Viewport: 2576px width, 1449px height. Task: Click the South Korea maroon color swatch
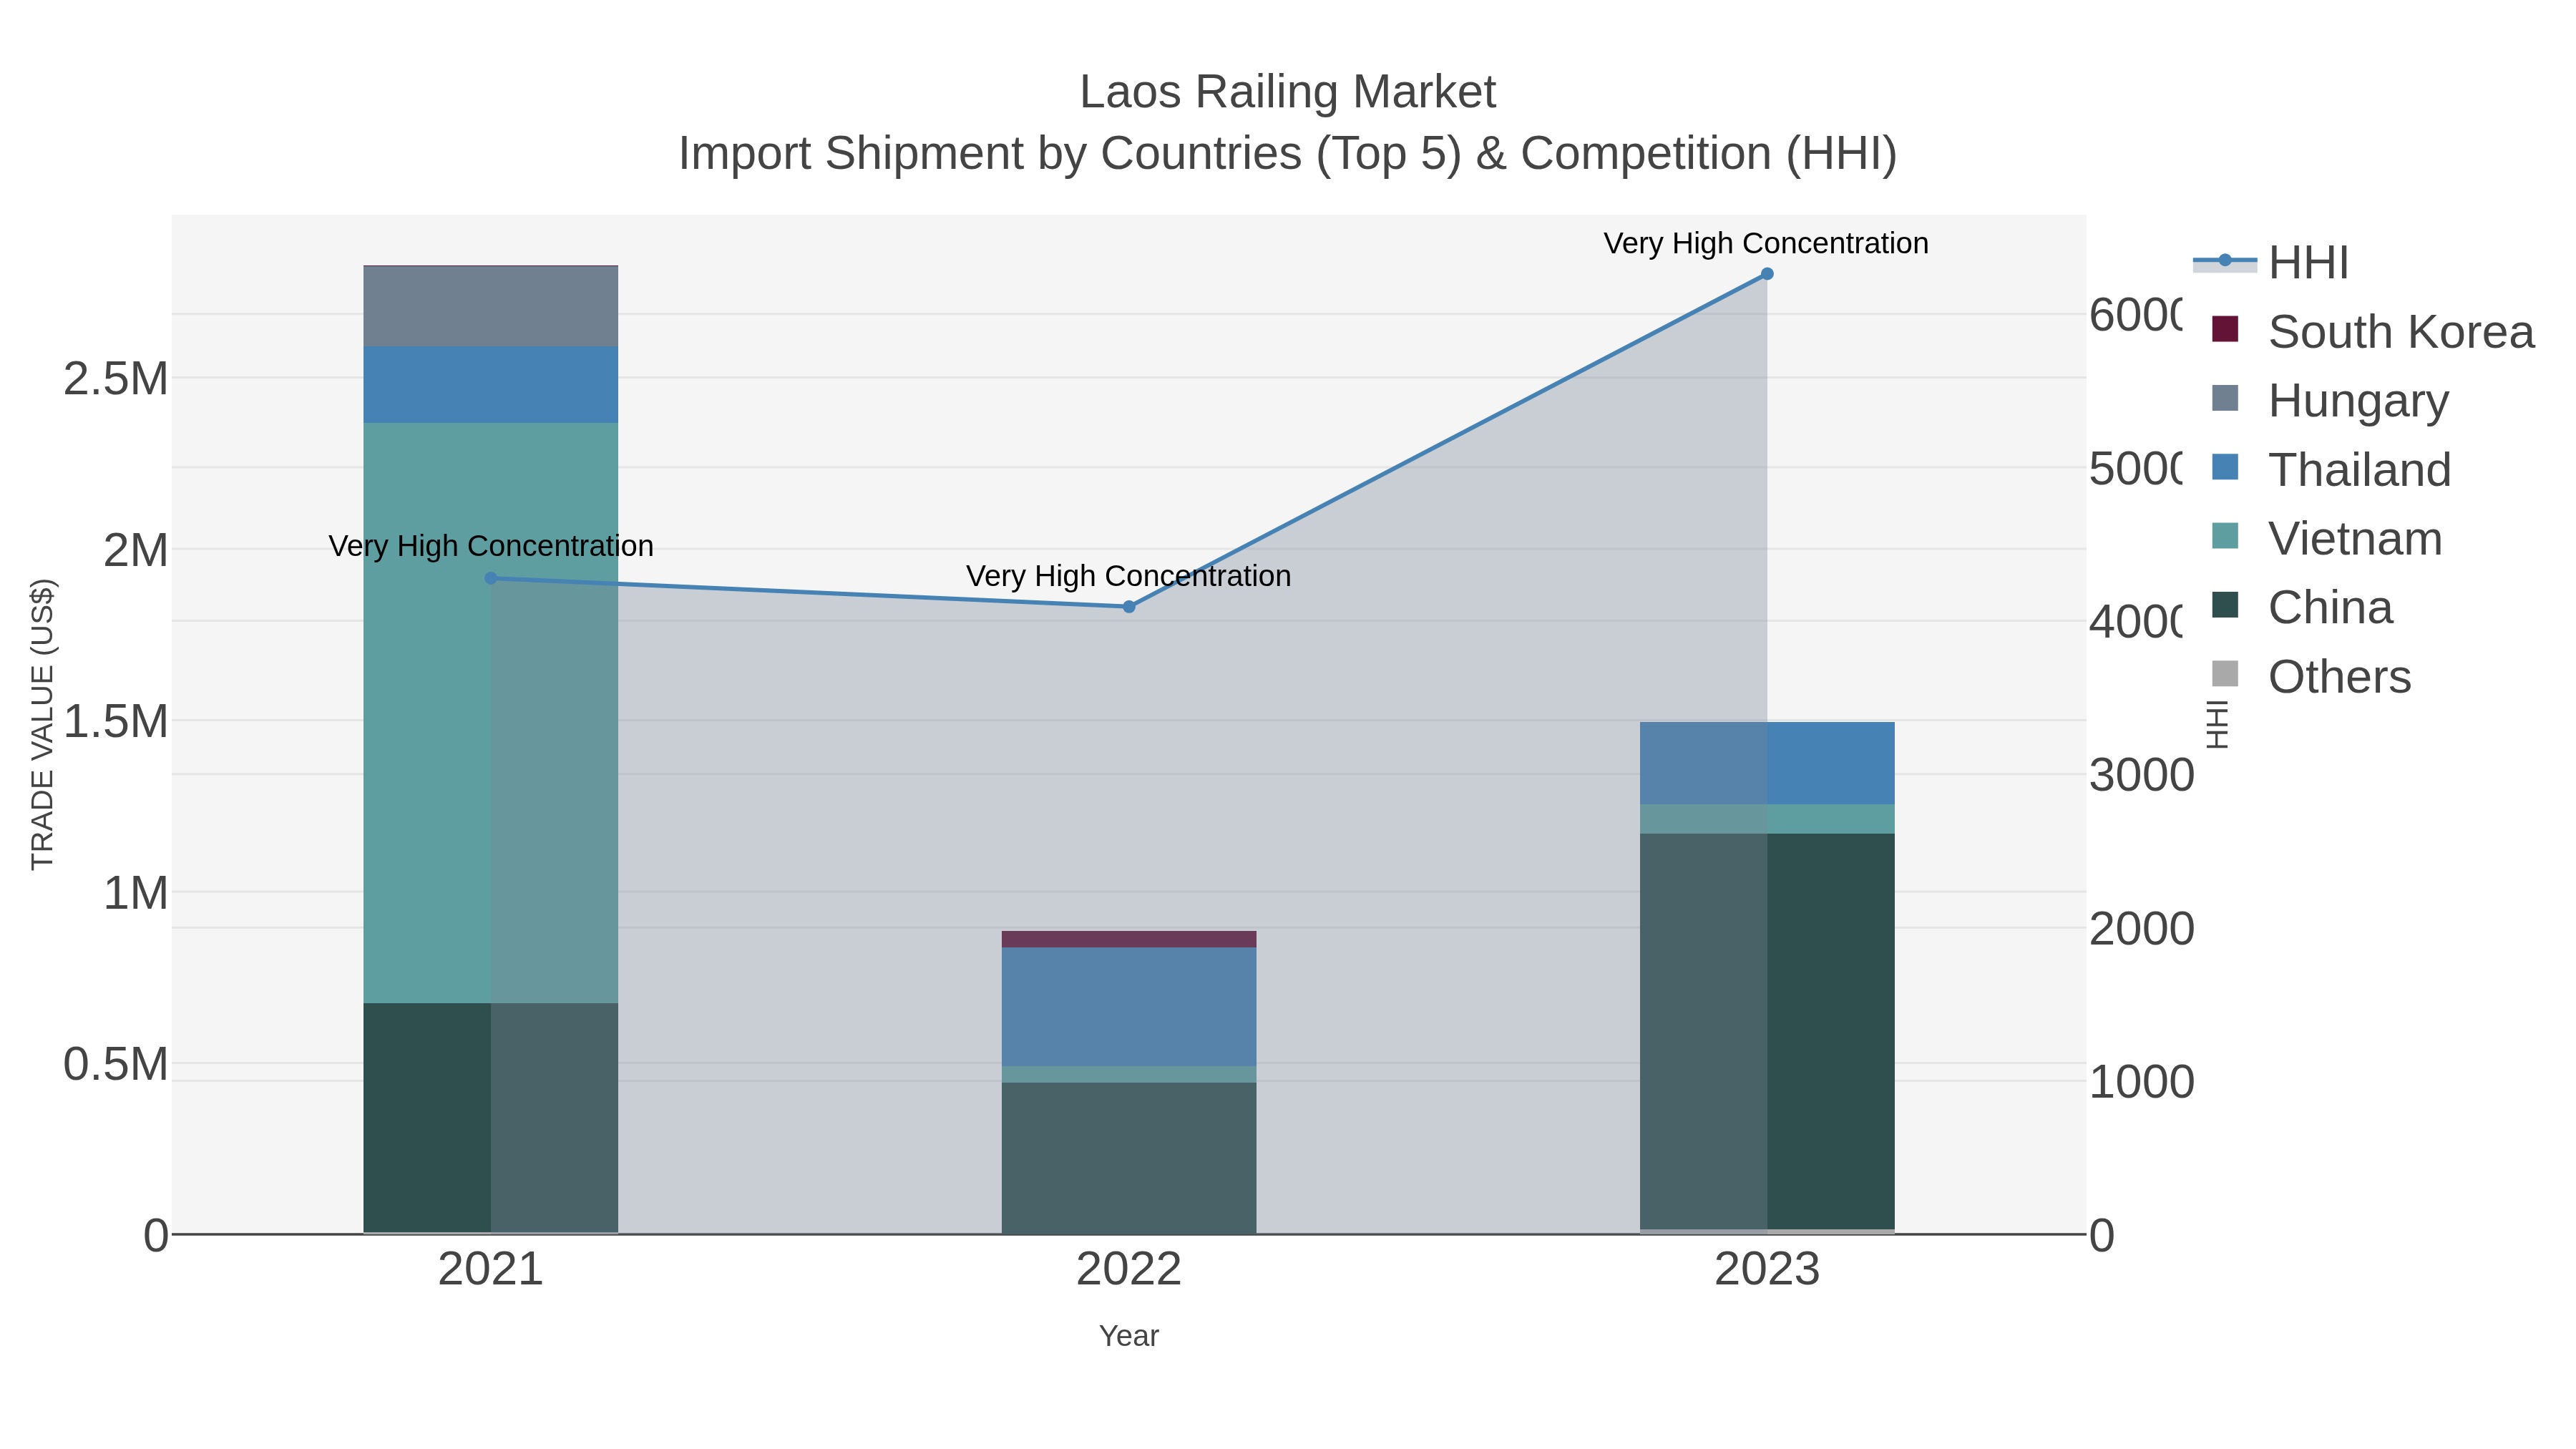click(2225, 329)
